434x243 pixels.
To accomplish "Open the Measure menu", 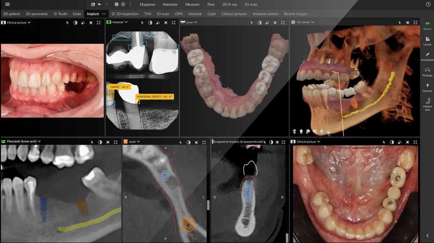I will pos(192,4).
